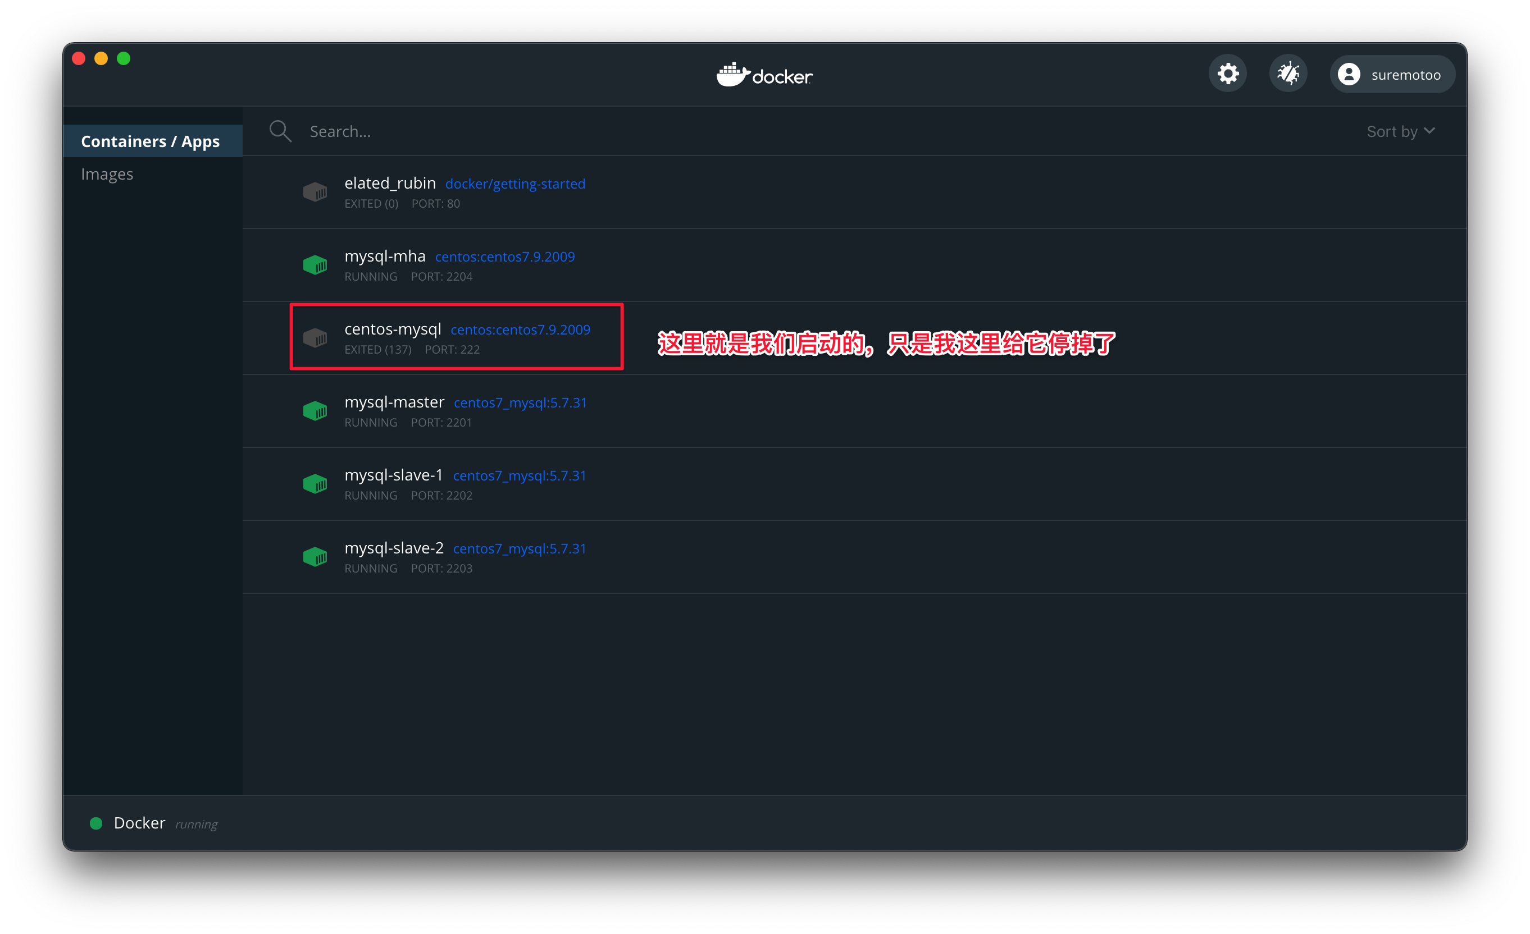Click the elated_rubin container icon
The image size is (1530, 934).
tap(315, 192)
